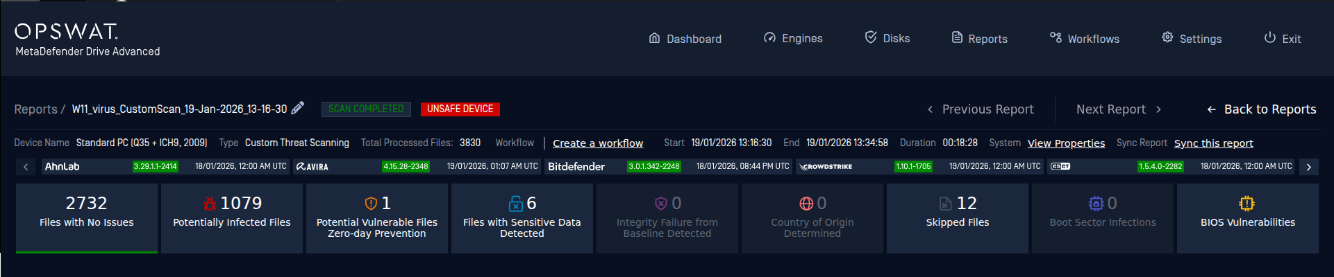Open the View Properties link
Screen dimensions: 1334x277
[1066, 143]
